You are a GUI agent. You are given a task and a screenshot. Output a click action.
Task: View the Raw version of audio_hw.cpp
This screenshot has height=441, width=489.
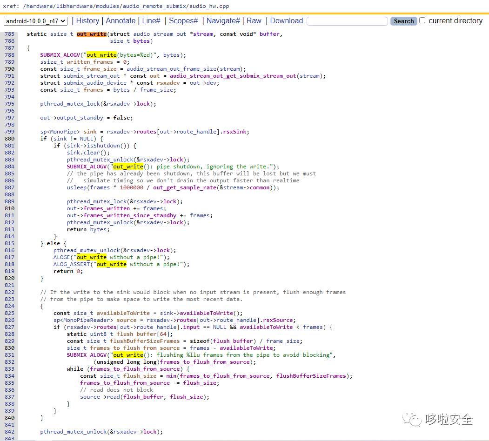[254, 20]
